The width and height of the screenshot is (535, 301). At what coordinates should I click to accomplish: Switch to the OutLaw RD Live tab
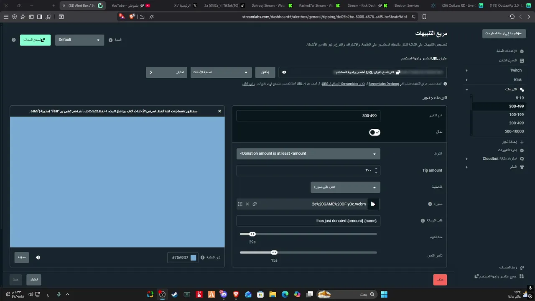[x=462, y=5]
